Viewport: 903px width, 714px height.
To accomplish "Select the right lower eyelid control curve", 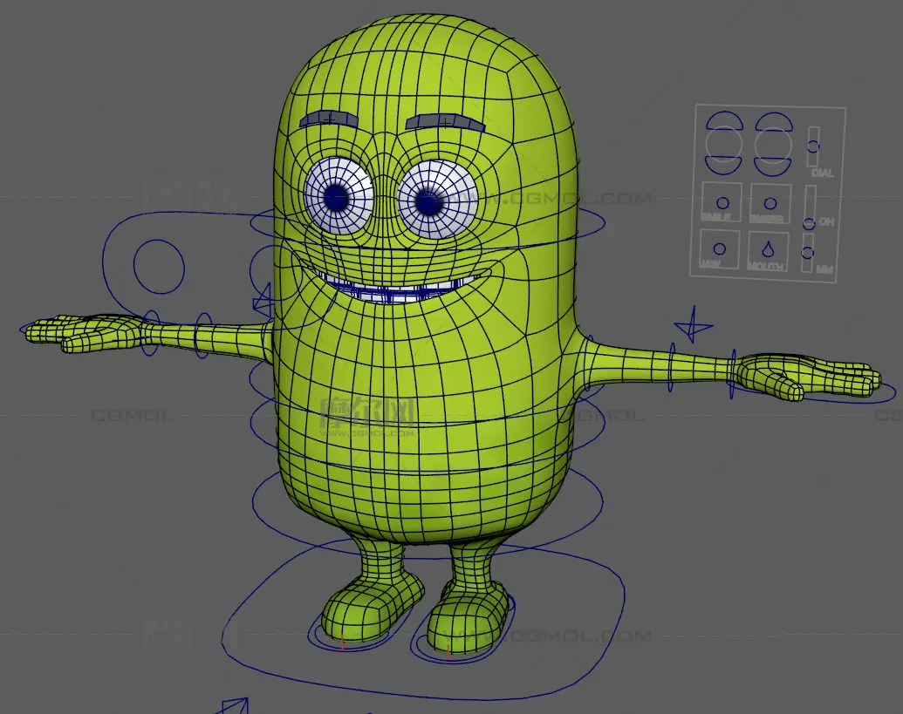I will point(772,167).
